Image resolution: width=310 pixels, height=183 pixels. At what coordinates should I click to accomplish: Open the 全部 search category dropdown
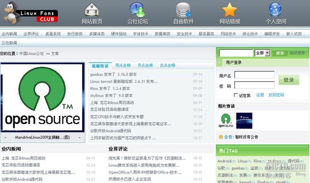click(262, 53)
